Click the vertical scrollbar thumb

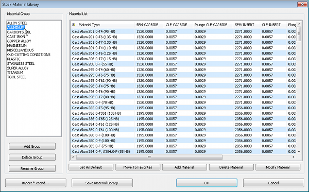tap(299, 34)
